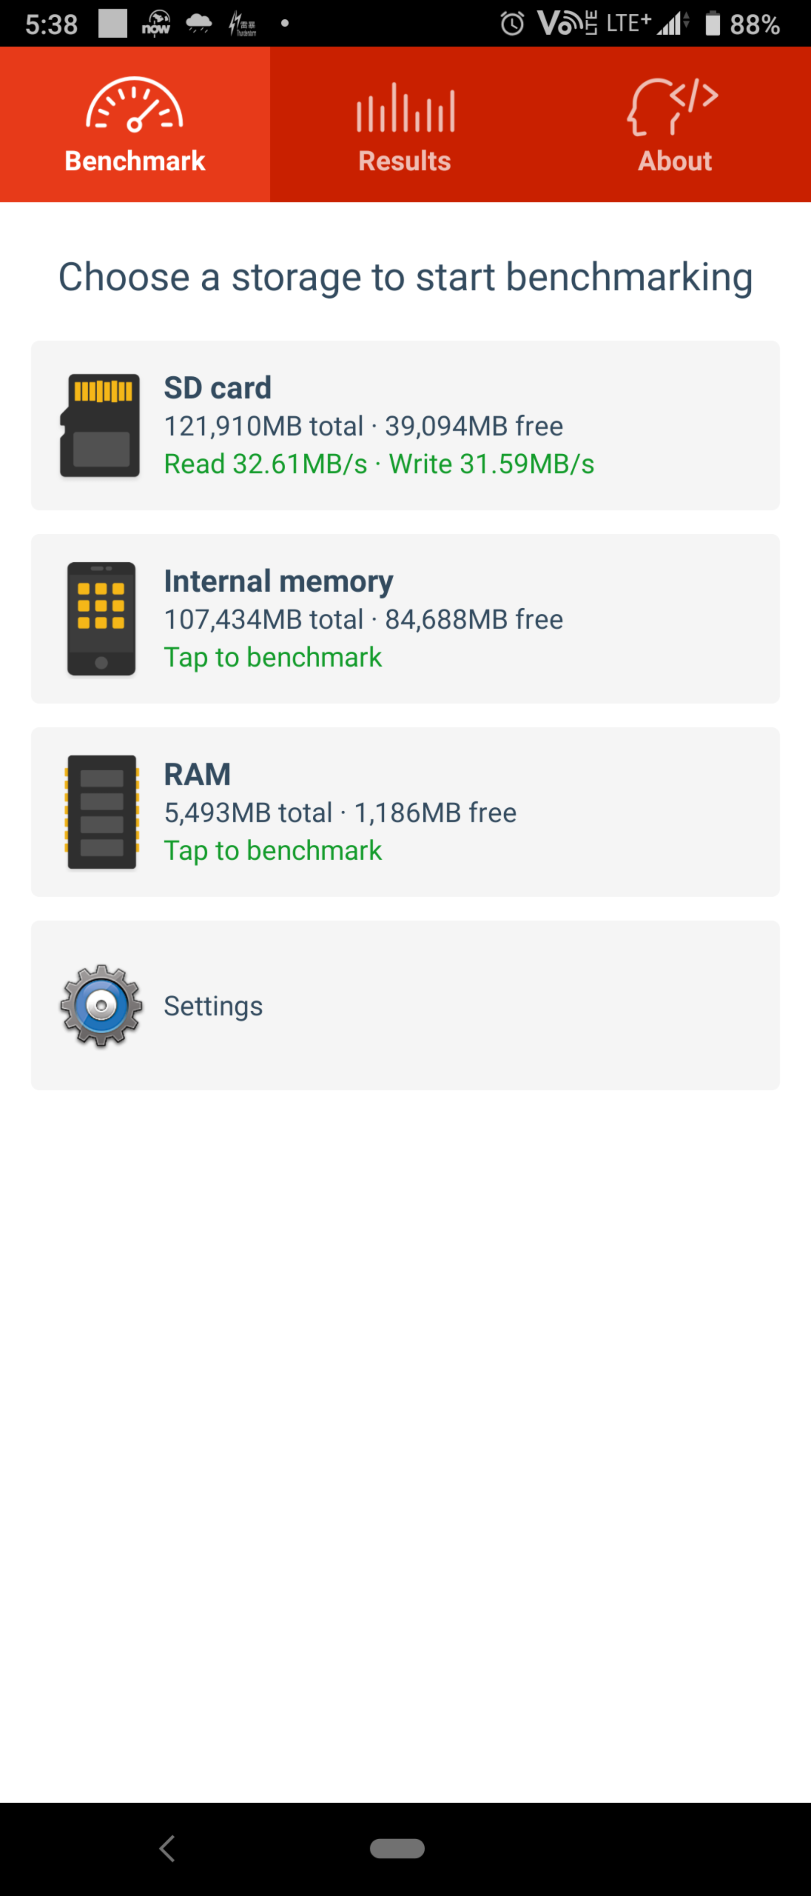Tap 'Tap to benchmark' under RAM
Screen dimensions: 811x1896
(273, 851)
